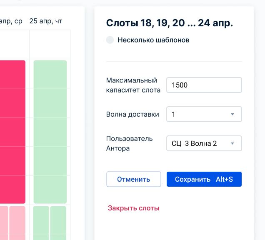
Task: Select the 25 апр, чт column header
Action: 46,21
